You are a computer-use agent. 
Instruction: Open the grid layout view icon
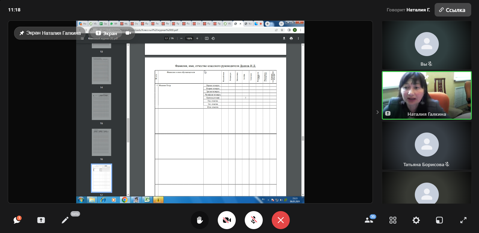(x=393, y=220)
